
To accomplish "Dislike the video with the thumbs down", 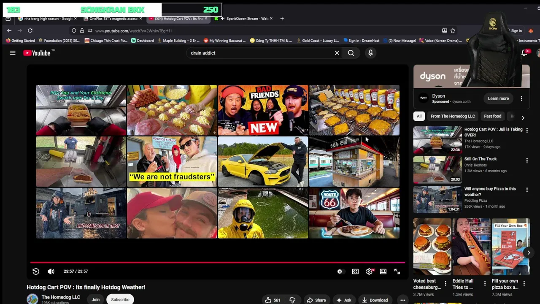I will (x=292, y=300).
